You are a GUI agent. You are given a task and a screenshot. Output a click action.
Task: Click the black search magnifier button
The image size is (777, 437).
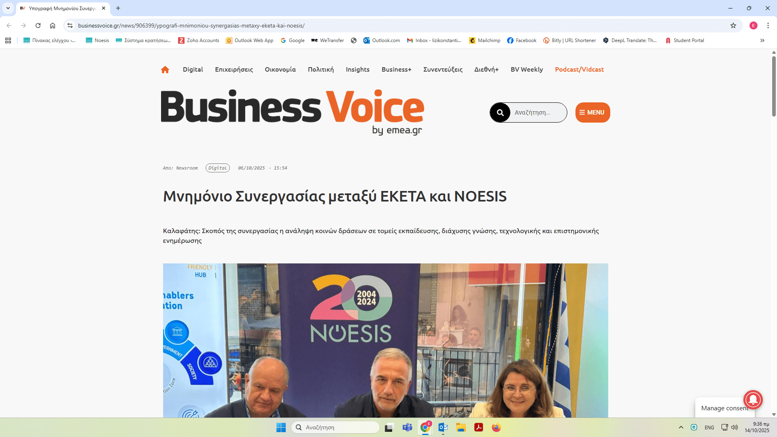[x=500, y=112]
